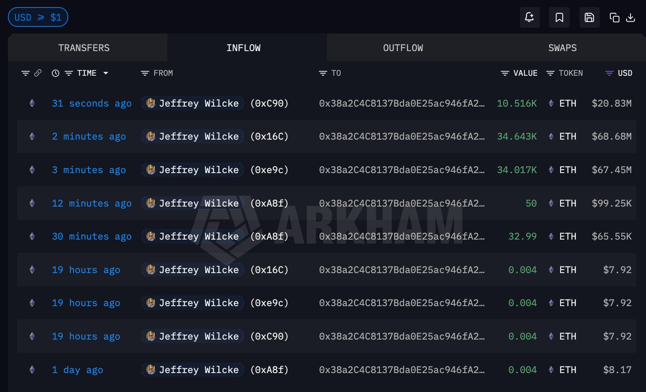The image size is (646, 392).
Task: Open the FROM column filter
Action: 145,73
